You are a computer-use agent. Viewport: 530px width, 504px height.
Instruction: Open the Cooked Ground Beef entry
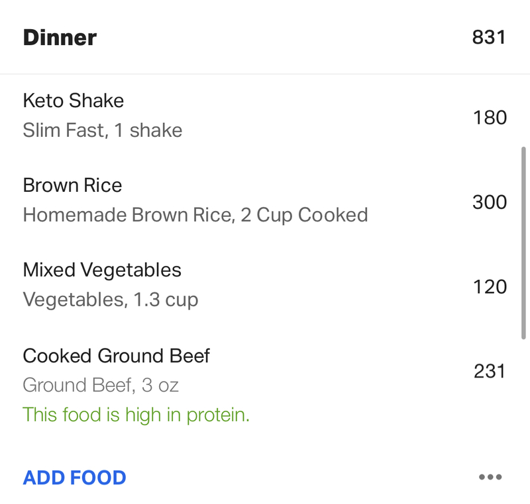tap(265, 384)
